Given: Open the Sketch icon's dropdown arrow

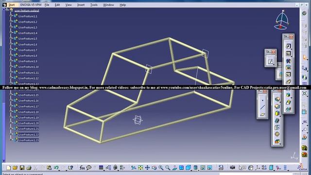Looking at the screenshot, I should click(x=274, y=65).
